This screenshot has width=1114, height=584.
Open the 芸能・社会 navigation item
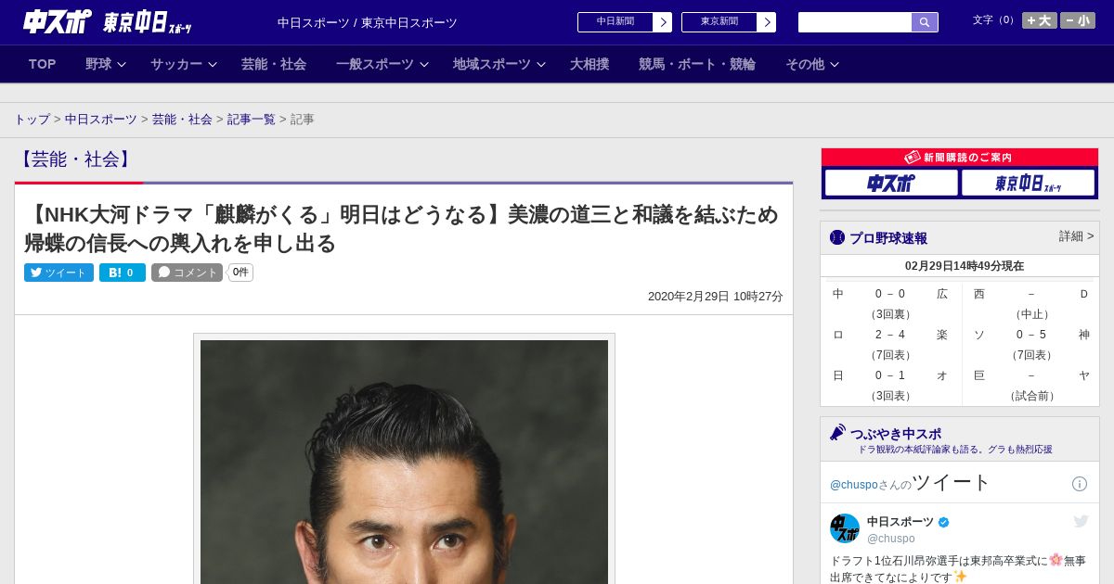(x=274, y=64)
